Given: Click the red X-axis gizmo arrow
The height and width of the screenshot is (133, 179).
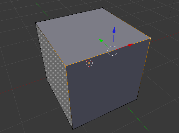Looking at the screenshot, I should (131, 45).
